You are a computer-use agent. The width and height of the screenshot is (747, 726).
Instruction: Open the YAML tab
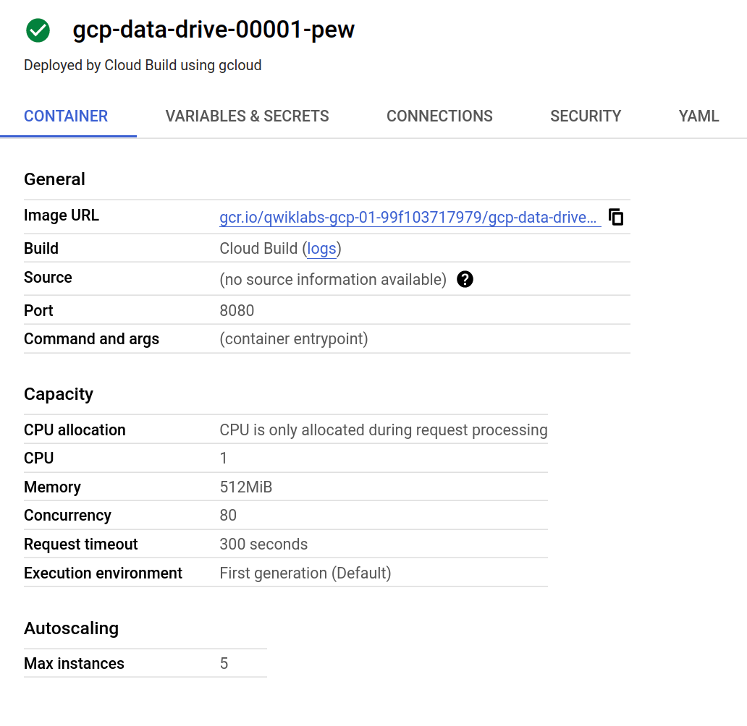tap(699, 116)
